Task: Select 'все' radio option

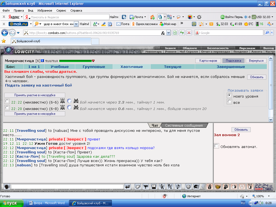Action: click(x=229, y=101)
